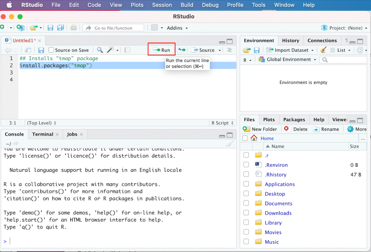Open the Apple menu
This screenshot has height=252, width=371.
9,5
